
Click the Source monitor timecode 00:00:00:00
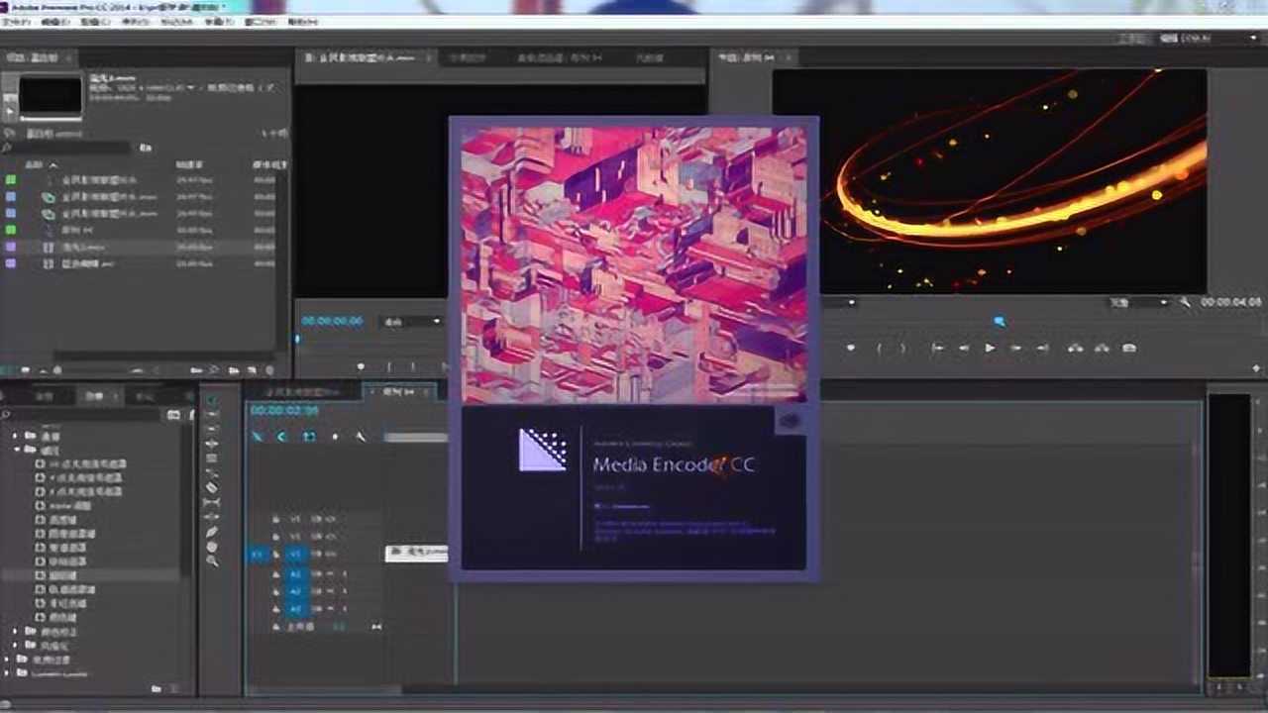[x=332, y=321]
